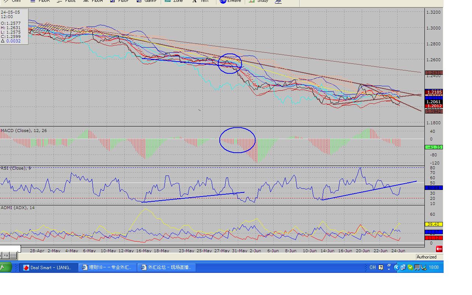Select the FiboR retracement tool
472x295 pixels.
click(40, 1)
